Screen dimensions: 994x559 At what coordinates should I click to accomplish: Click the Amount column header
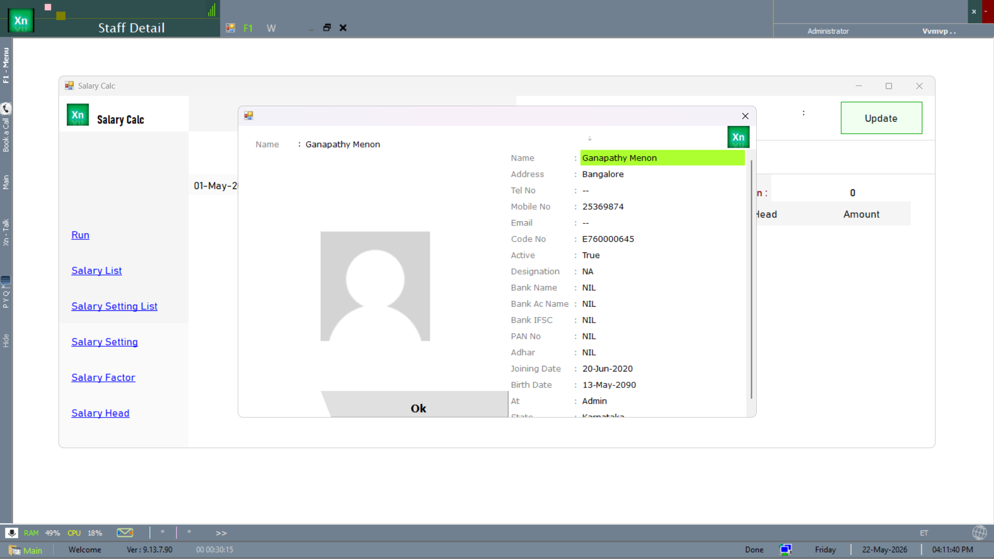point(861,214)
